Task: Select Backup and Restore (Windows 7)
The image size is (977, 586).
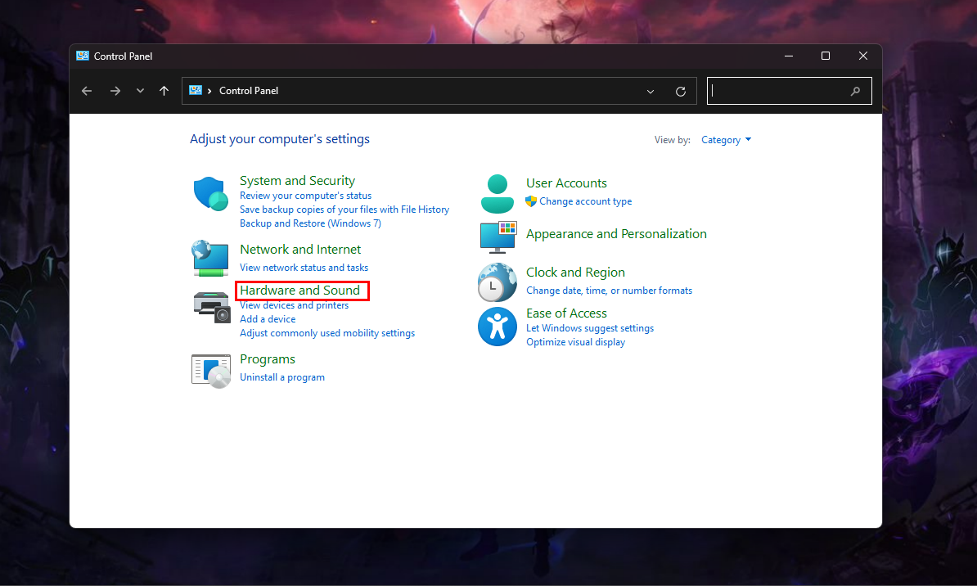Action: tap(310, 223)
